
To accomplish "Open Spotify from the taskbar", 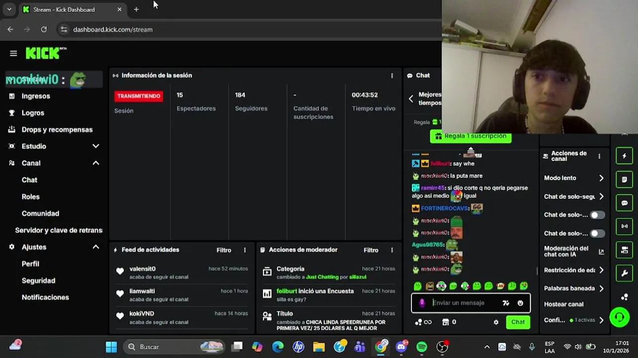I will click(x=422, y=347).
